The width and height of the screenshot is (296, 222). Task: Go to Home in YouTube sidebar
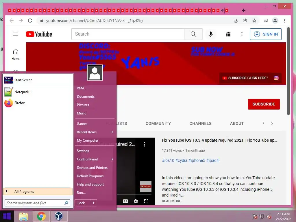(16, 54)
